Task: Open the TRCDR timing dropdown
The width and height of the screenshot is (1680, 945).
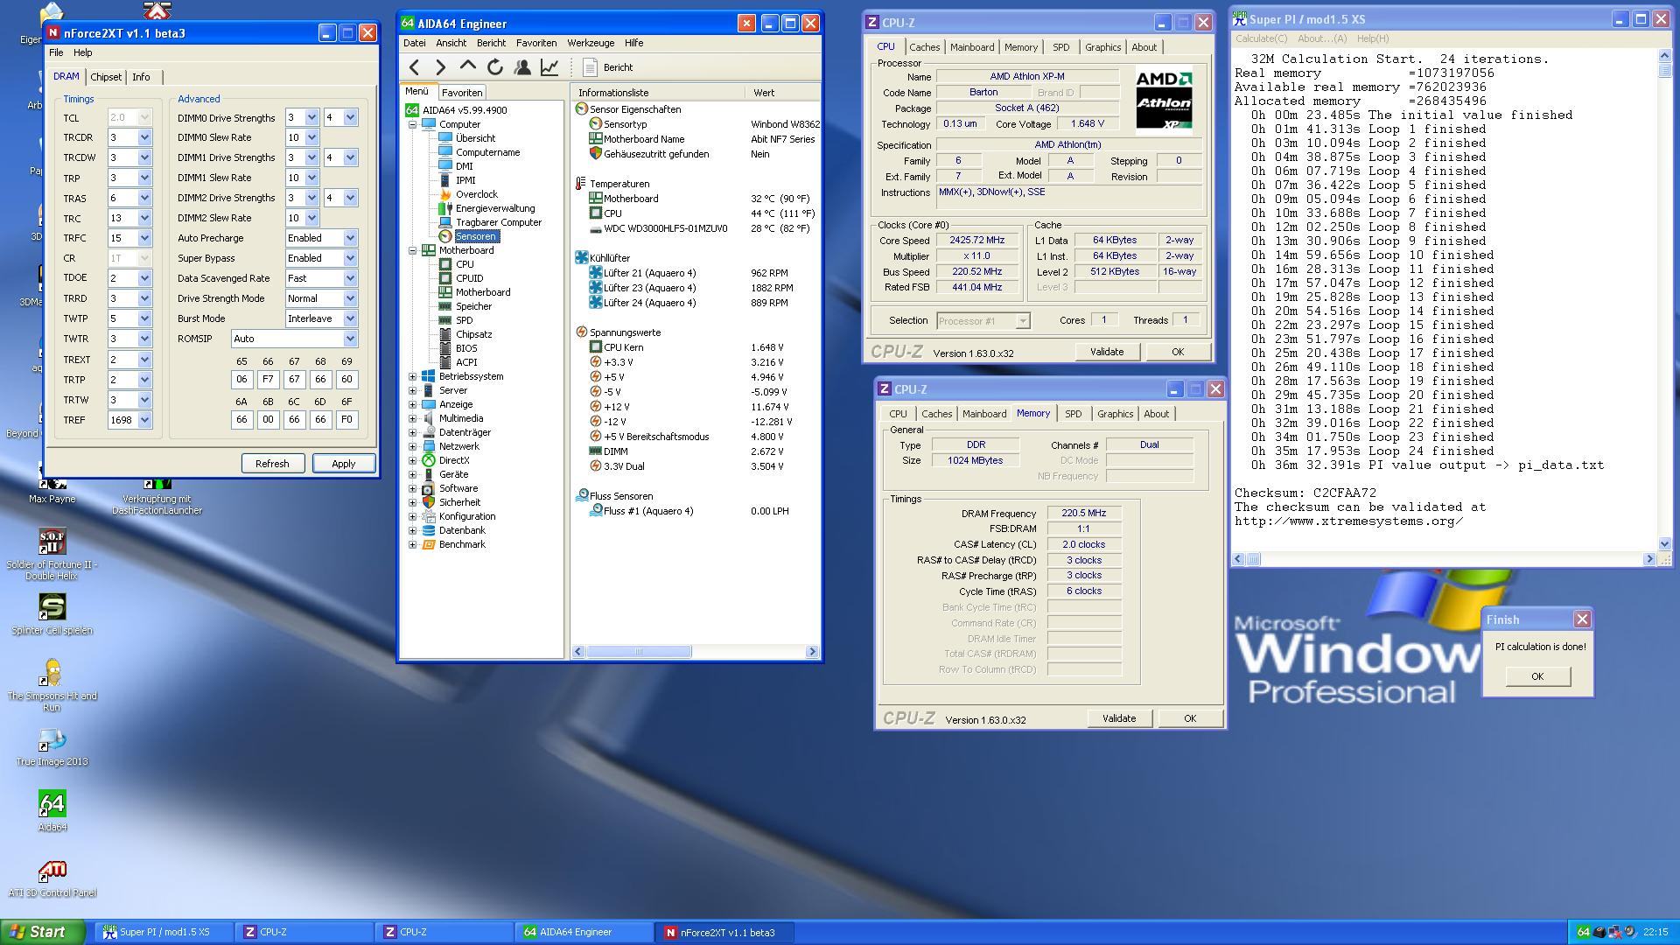Action: pyautogui.click(x=145, y=137)
